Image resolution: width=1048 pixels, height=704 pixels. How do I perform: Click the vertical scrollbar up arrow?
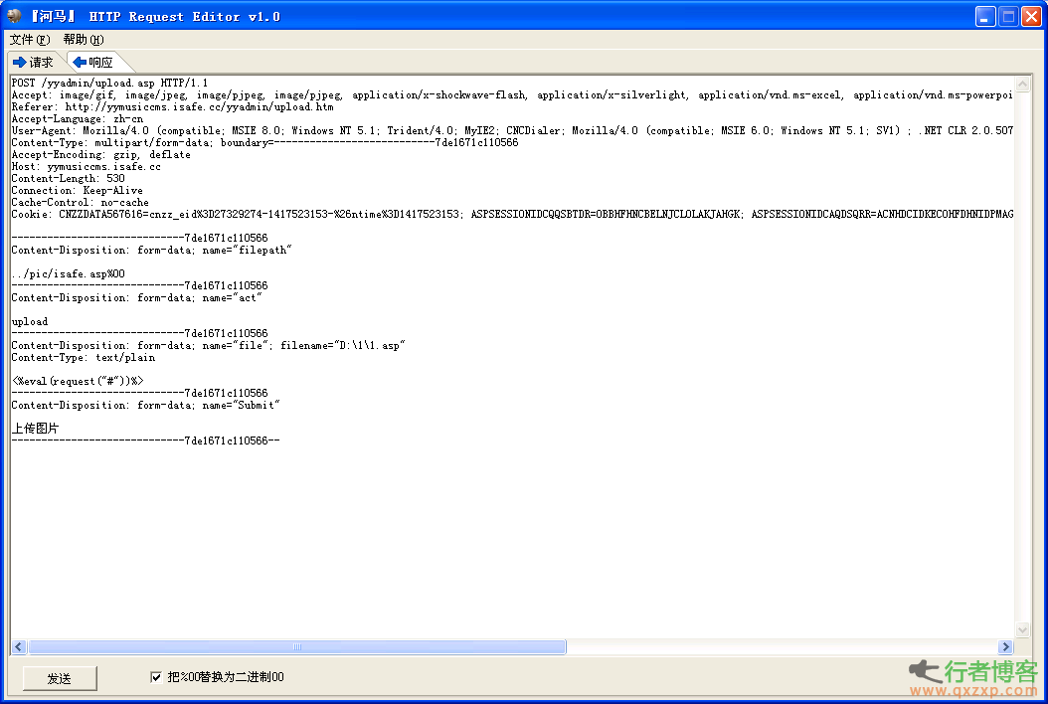click(1022, 85)
